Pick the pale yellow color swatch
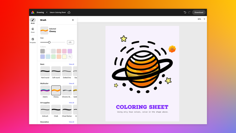 64,56
